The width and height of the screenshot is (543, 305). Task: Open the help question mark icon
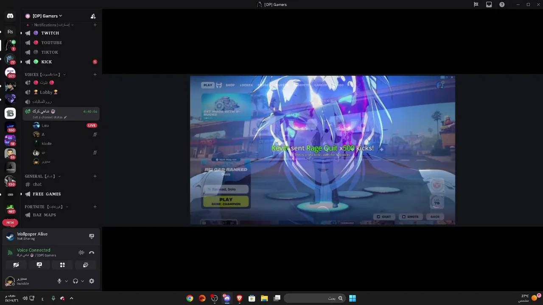tap(502, 5)
